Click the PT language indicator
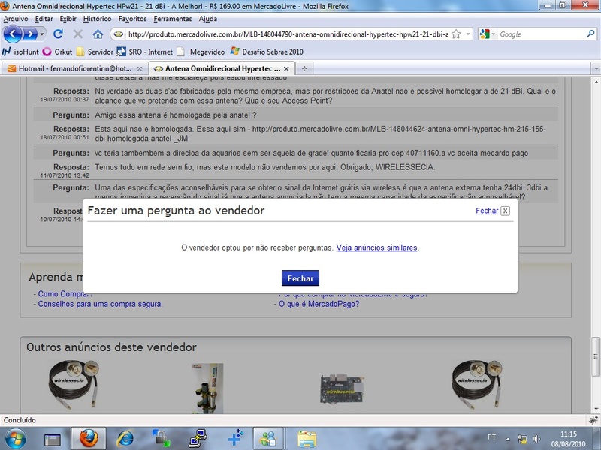The width and height of the screenshot is (601, 450). [492, 437]
